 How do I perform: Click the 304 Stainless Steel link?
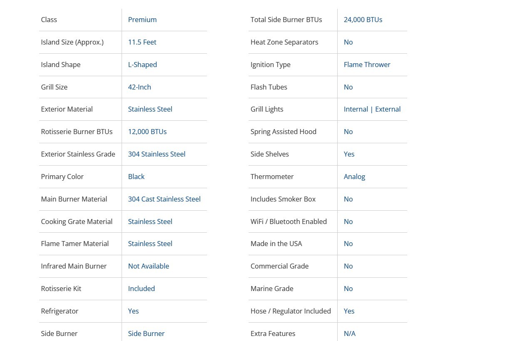coord(157,154)
